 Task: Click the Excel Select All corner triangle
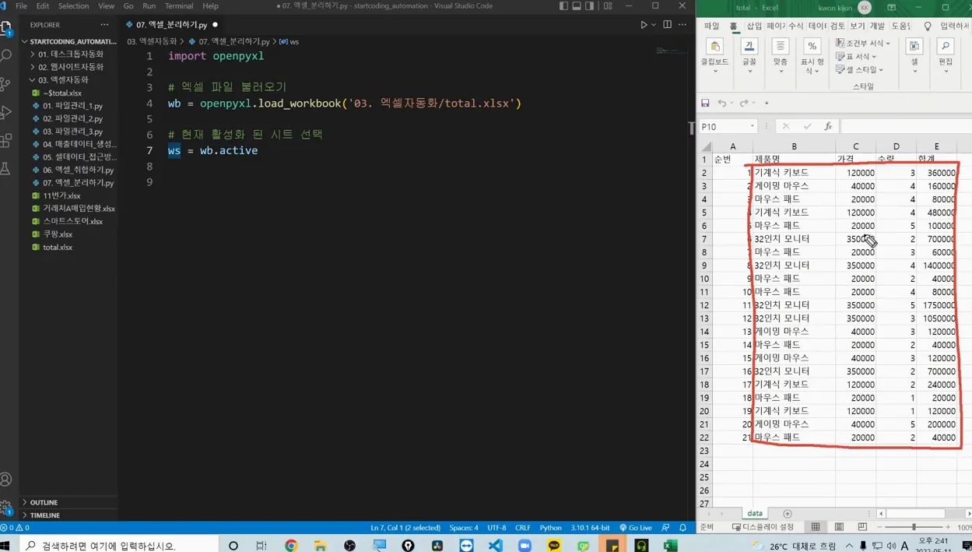coord(706,146)
